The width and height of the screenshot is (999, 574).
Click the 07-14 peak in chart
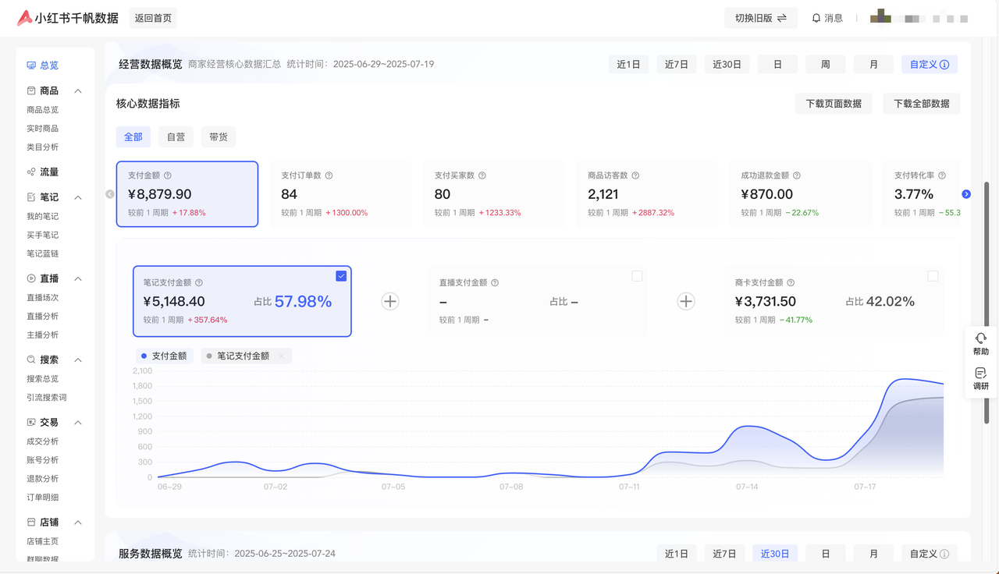748,426
